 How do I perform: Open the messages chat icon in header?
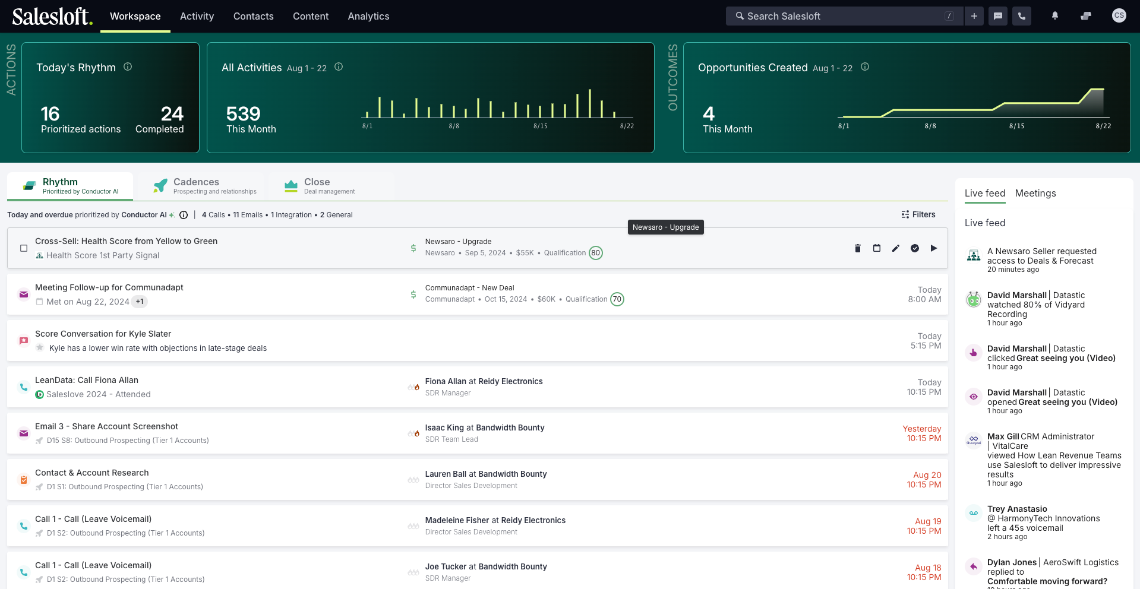click(x=998, y=16)
